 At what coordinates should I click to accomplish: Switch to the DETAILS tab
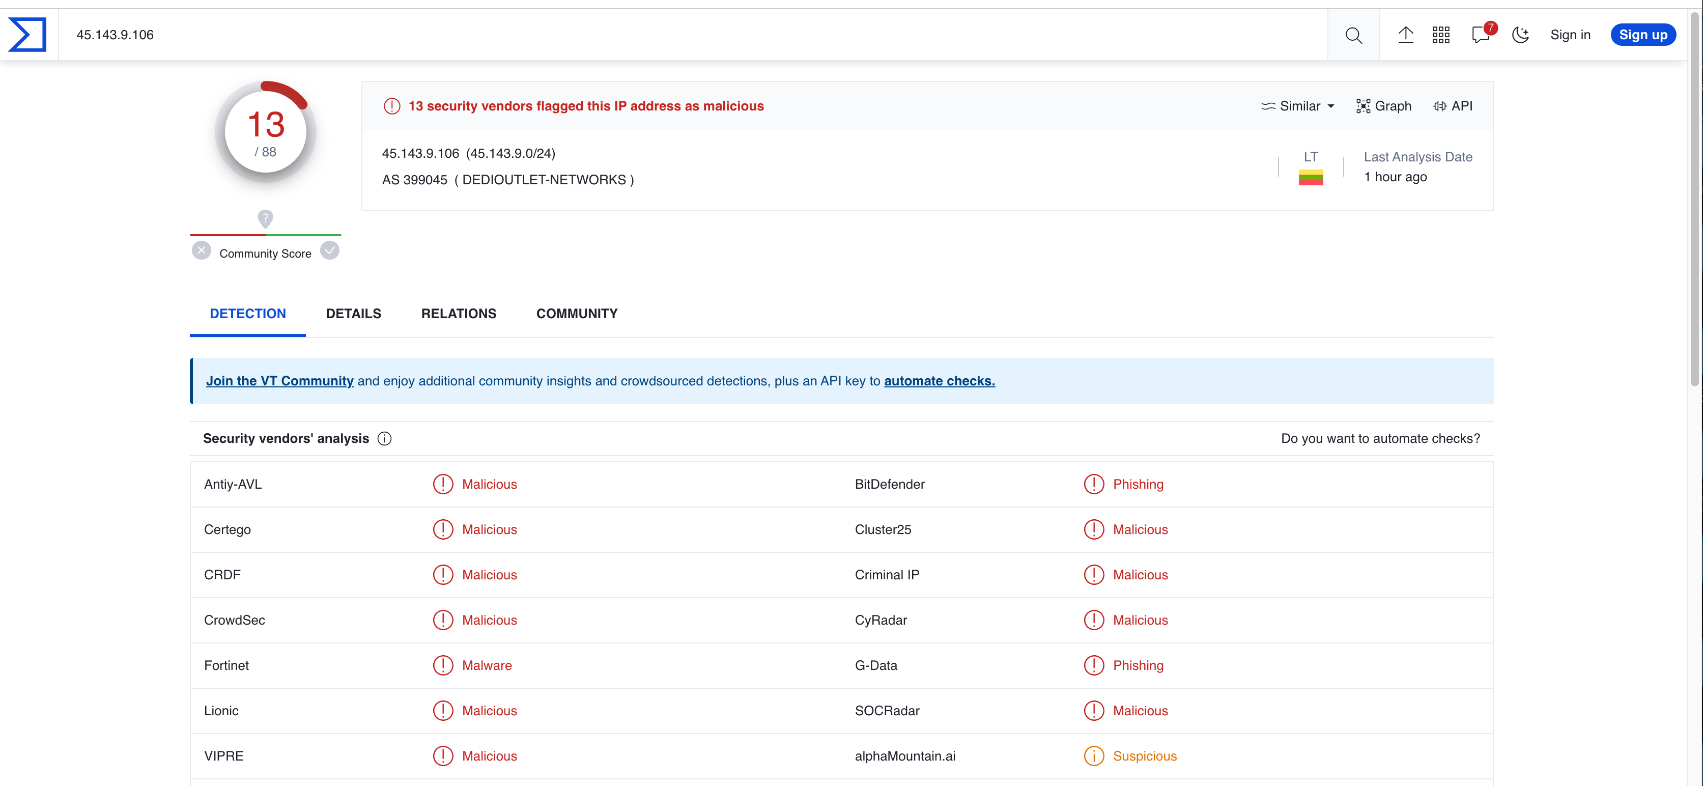pyautogui.click(x=354, y=314)
